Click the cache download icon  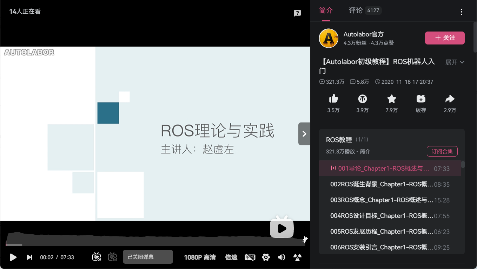pyautogui.click(x=420, y=99)
